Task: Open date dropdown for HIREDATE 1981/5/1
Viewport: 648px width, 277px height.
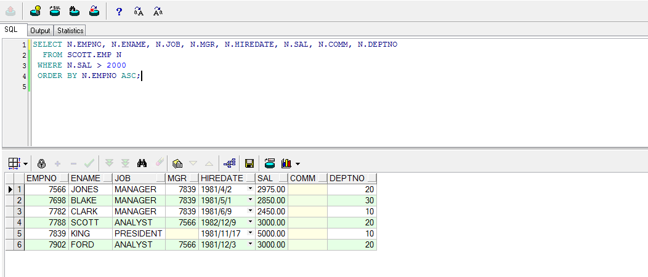Action: pos(251,200)
